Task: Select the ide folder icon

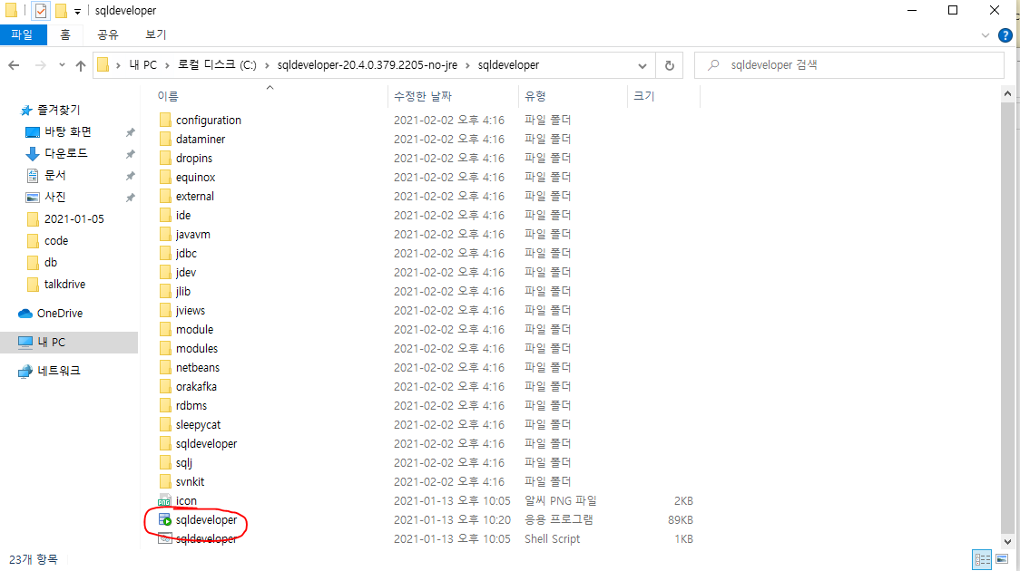Action: 165,215
